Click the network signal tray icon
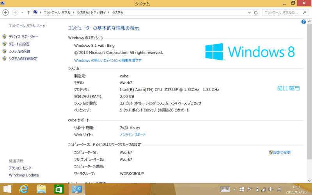Screen dimensions: 312x195 (263, 189)
